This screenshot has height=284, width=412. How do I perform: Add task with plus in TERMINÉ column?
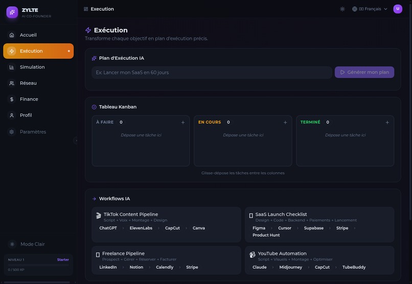pyautogui.click(x=387, y=122)
